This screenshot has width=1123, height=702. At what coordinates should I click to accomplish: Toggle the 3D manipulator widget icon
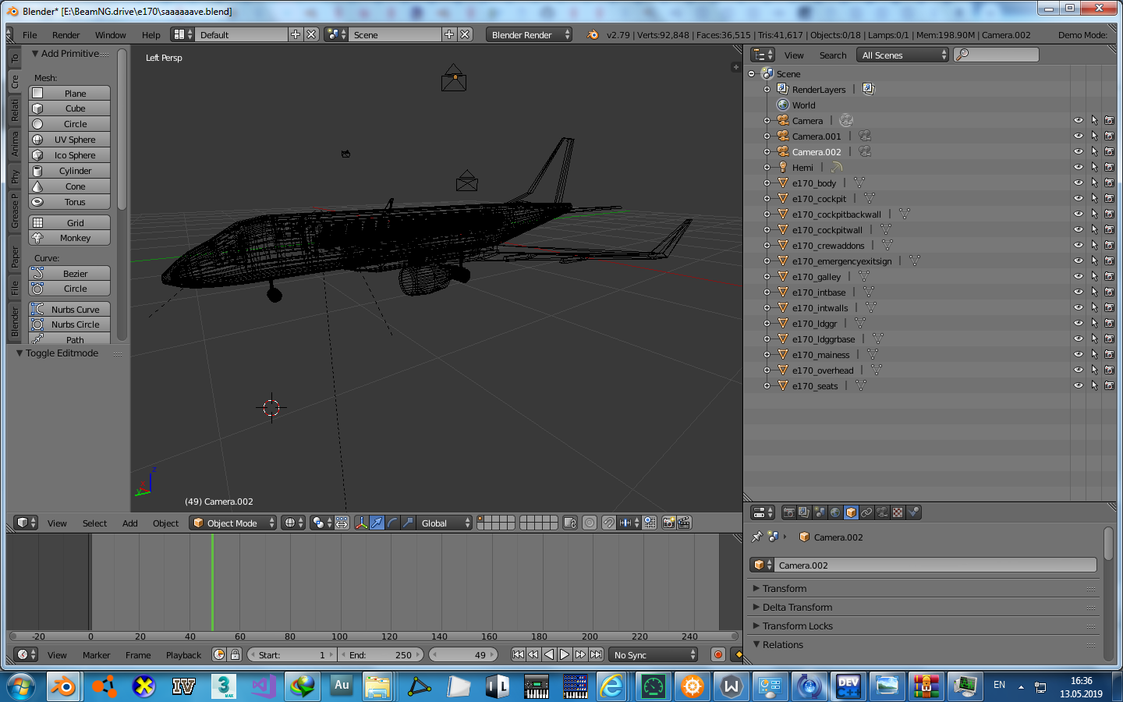coord(361,523)
